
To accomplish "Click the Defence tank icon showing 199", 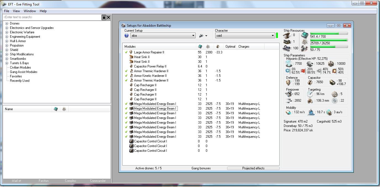I will click(288, 82).
